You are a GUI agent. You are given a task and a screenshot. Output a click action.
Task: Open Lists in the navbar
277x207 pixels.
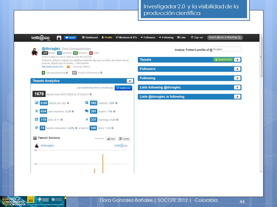[181, 37]
